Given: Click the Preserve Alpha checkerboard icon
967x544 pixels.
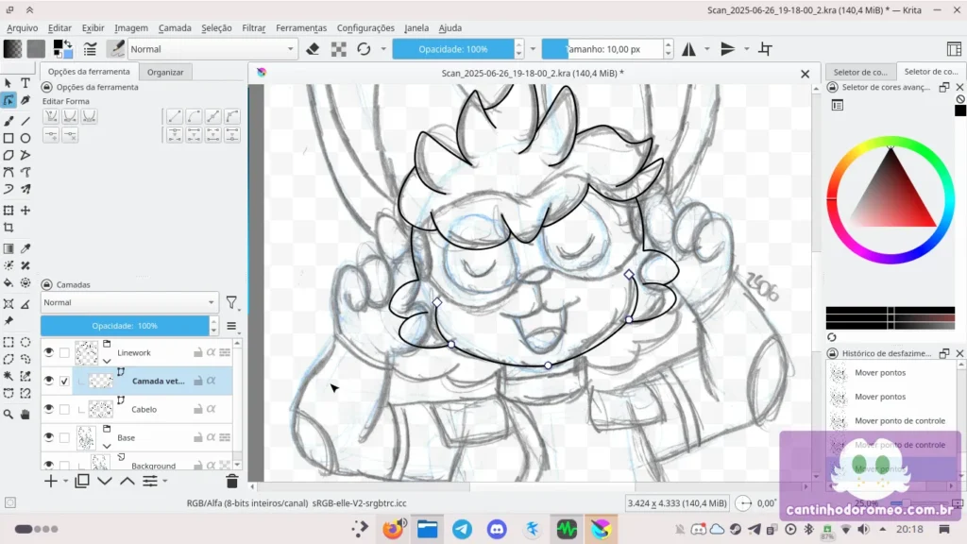Looking at the screenshot, I should tap(339, 49).
